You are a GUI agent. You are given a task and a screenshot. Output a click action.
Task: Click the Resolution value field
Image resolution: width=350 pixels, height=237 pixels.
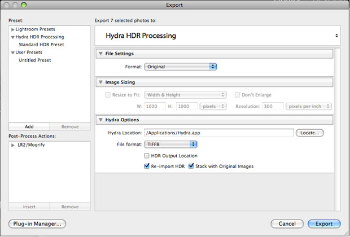click(273, 107)
